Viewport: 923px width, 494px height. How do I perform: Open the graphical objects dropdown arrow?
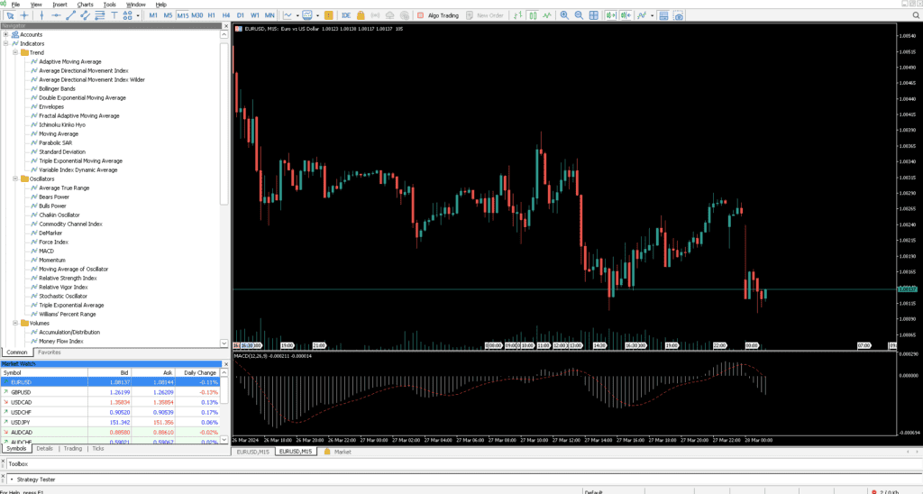[138, 15]
